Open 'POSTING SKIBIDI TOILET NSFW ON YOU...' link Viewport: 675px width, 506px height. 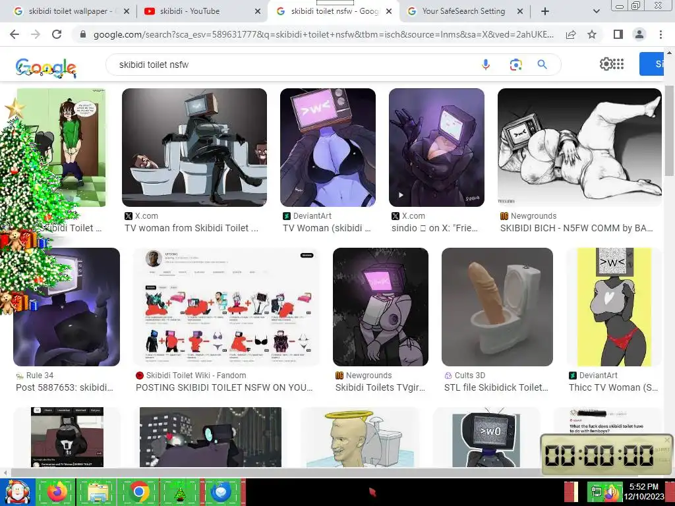(x=224, y=387)
